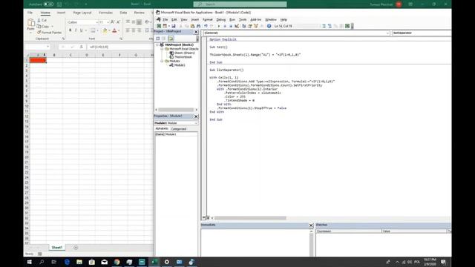The width and height of the screenshot is (475, 267).
Task: Click the Decrease Font Size icon
Action: click(119, 22)
